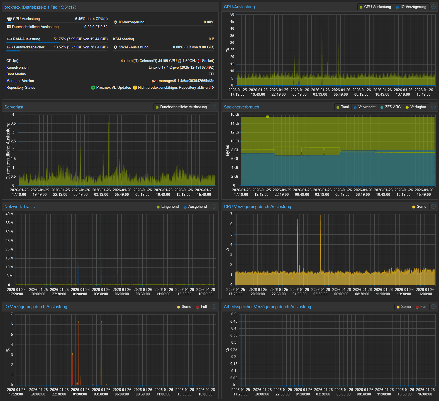Click the yellow repository warning icon
Viewport: 439px width, 401px height.
tap(135, 88)
